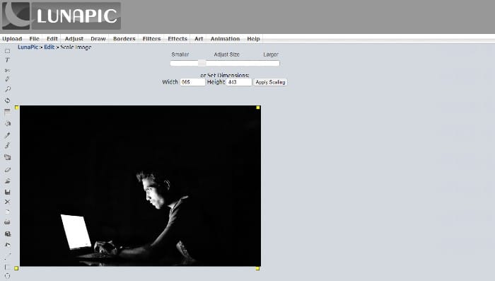495x281 pixels.
Task: Click the Rotate image tool icon
Action: [x=7, y=101]
